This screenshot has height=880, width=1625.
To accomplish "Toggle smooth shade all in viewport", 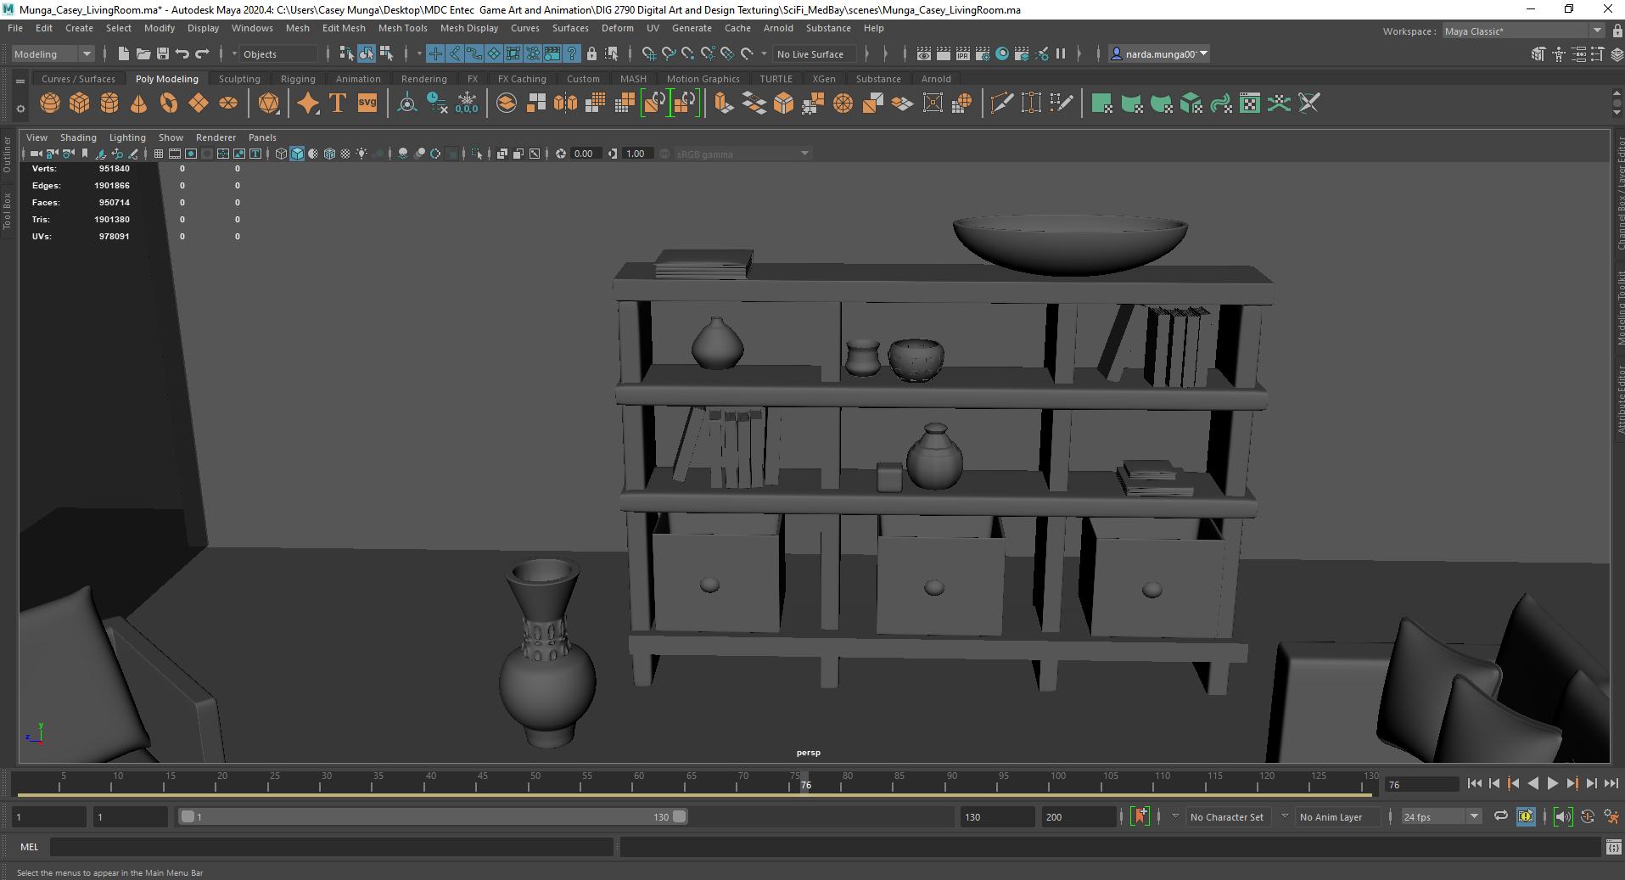I will point(297,154).
